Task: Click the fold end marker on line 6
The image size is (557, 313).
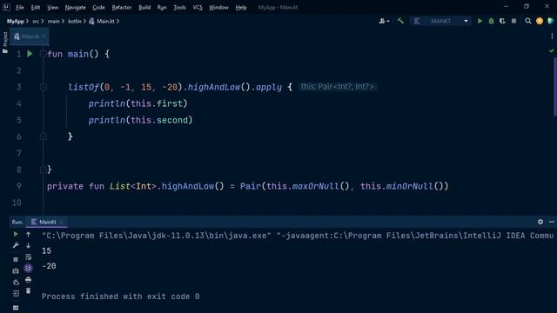Action: click(43, 137)
